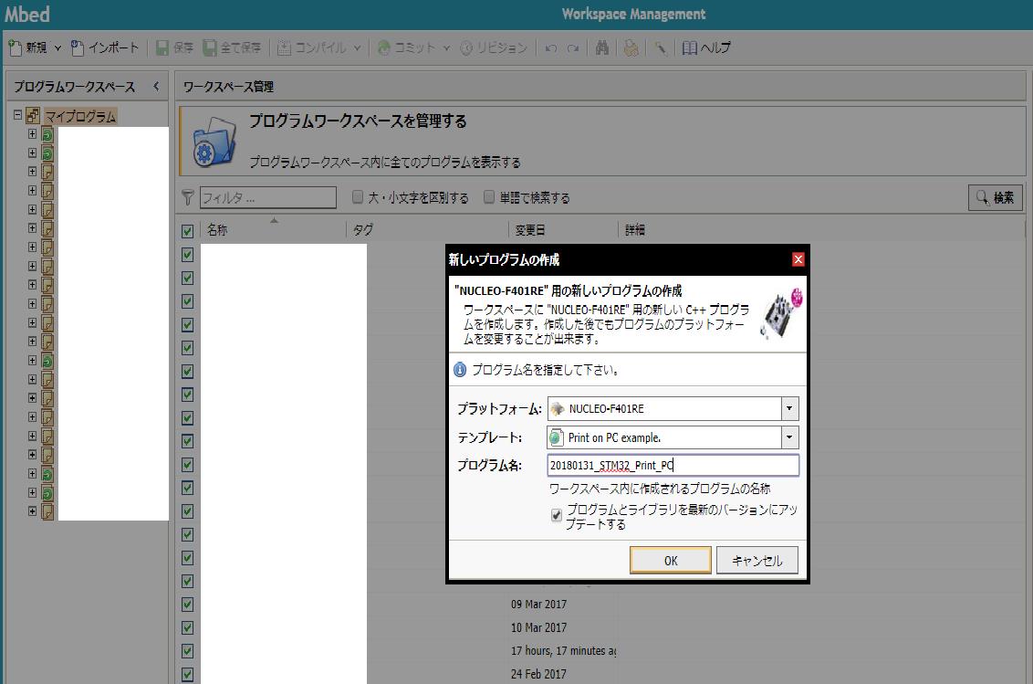Click the 全て保存 (Save All) icon

[210, 47]
